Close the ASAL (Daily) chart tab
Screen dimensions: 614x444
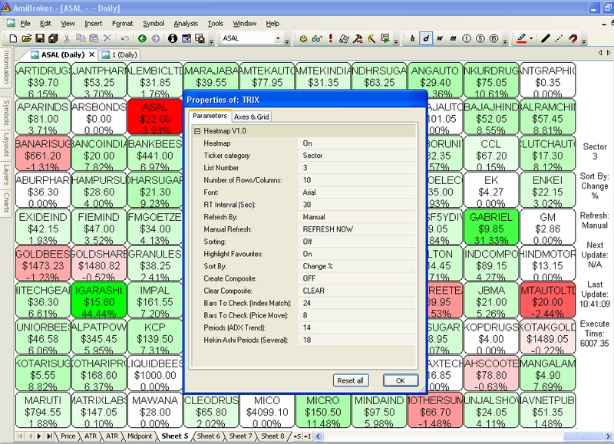tap(91, 54)
